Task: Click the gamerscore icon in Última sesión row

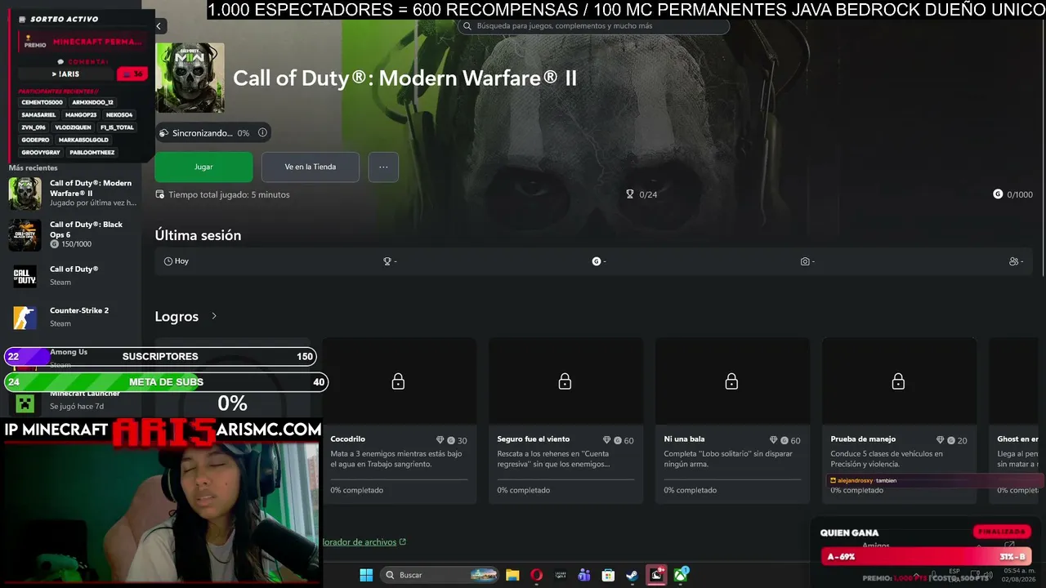Action: point(597,261)
